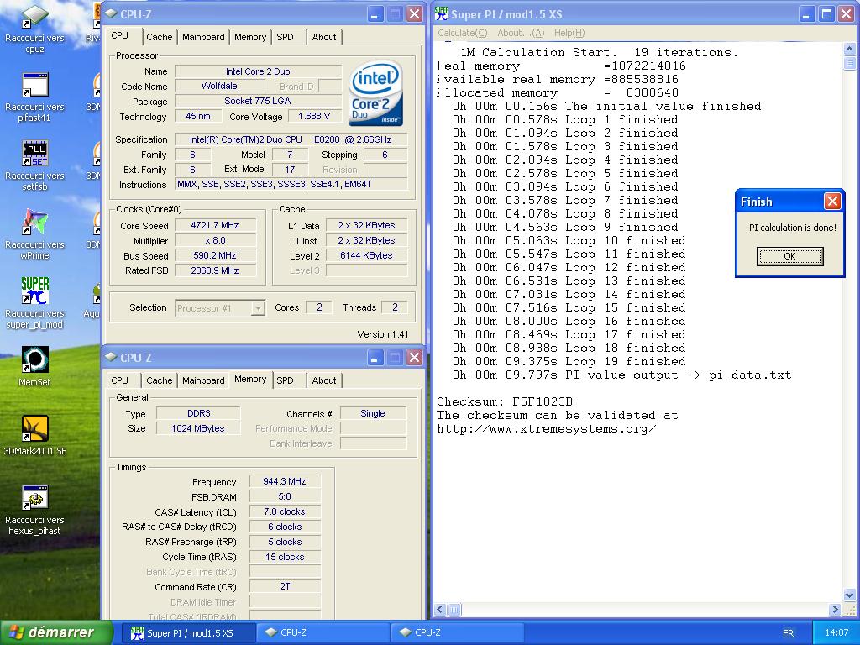This screenshot has height=645, width=860.
Task: Click the bottom CPU-Z window title icon
Action: (111, 357)
